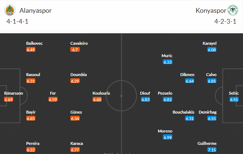
Task: Select Karayel's 6.08 rating badge
Action: [x=212, y=50]
